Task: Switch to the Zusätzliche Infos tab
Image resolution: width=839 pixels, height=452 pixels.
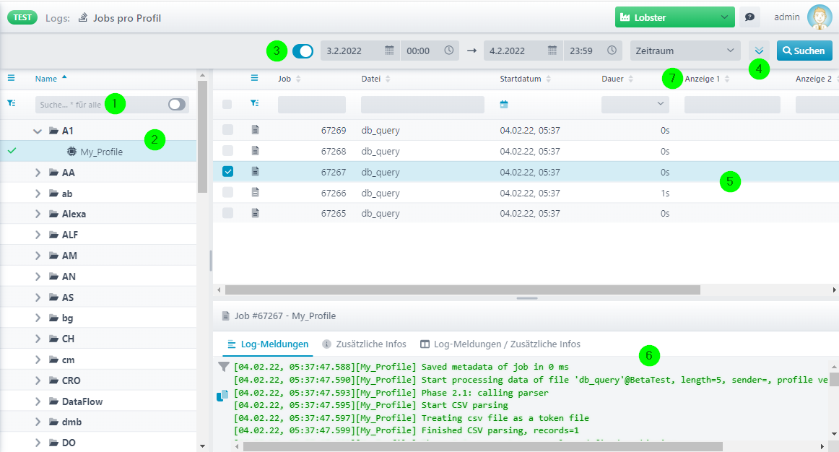Action: tap(365, 344)
